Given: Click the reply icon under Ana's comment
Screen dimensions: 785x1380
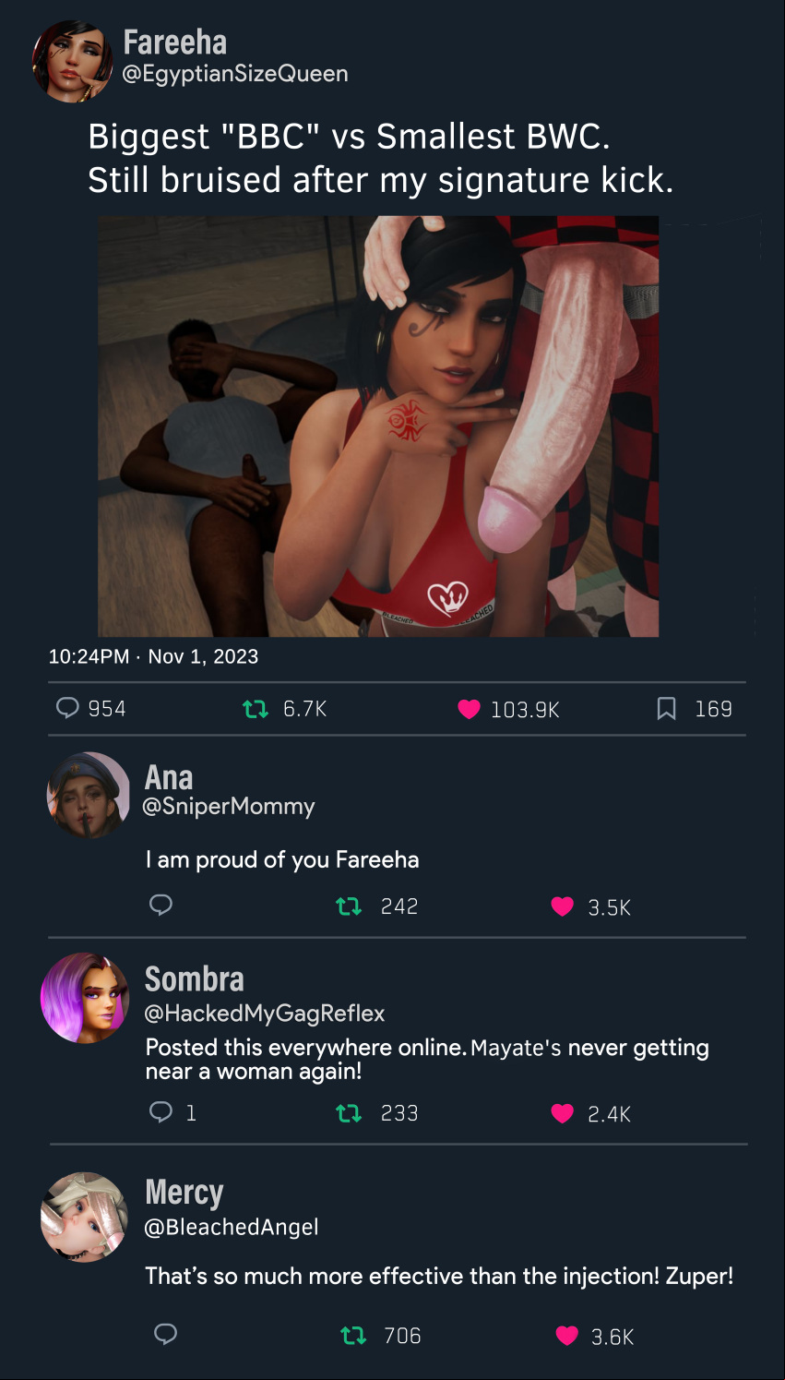Looking at the screenshot, I should pyautogui.click(x=161, y=905).
